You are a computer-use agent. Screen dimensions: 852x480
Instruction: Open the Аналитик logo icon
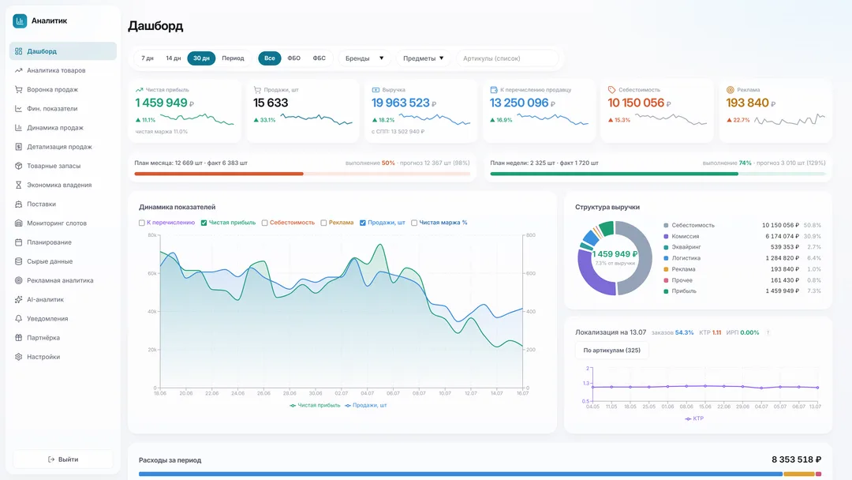[x=20, y=21]
